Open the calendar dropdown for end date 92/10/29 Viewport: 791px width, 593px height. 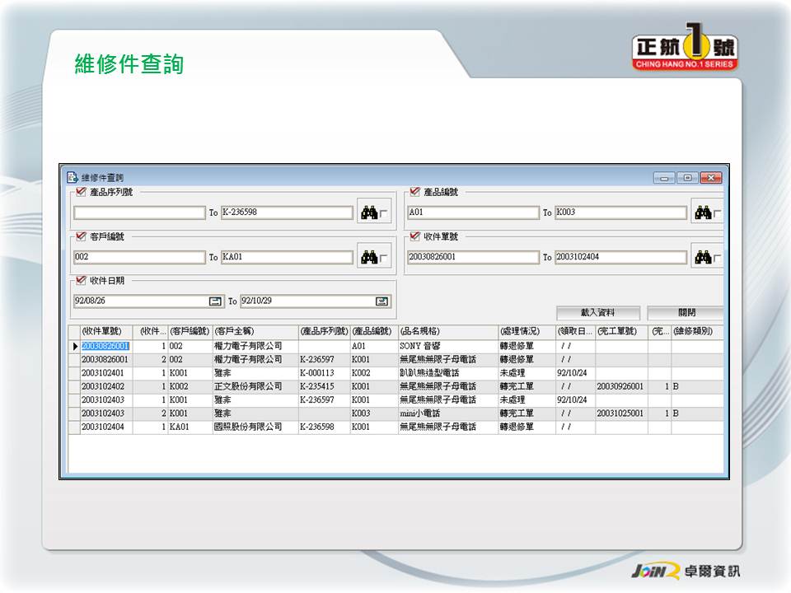coord(382,301)
